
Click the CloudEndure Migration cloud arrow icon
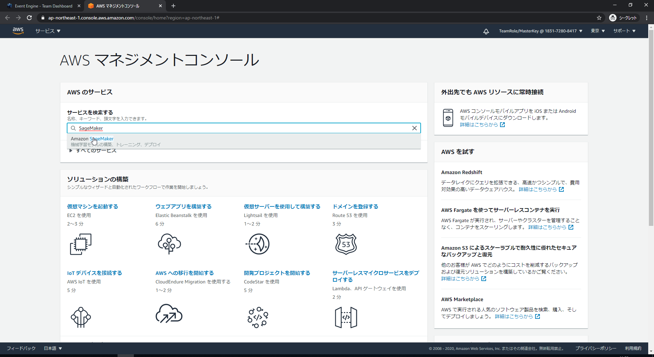coord(169,314)
